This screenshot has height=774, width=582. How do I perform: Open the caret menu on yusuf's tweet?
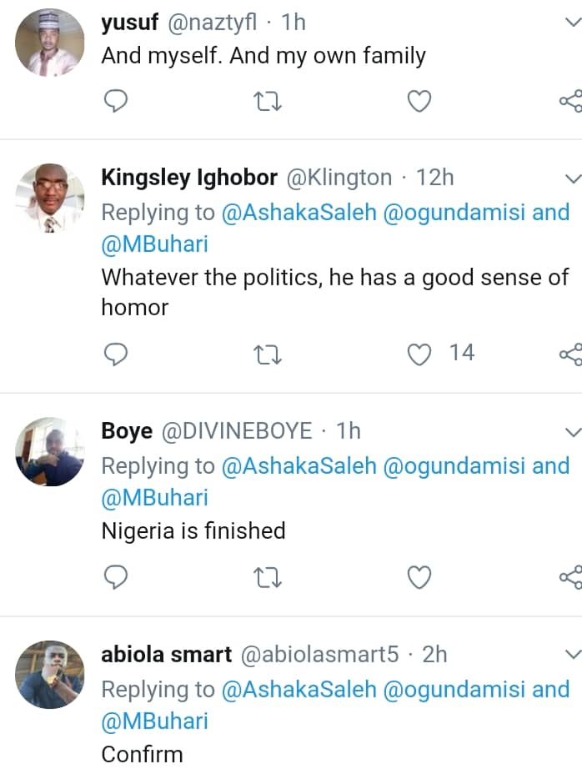click(x=572, y=23)
